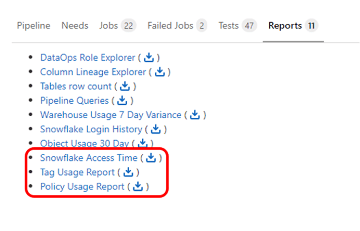Click the Tests count badge 47

tap(249, 25)
